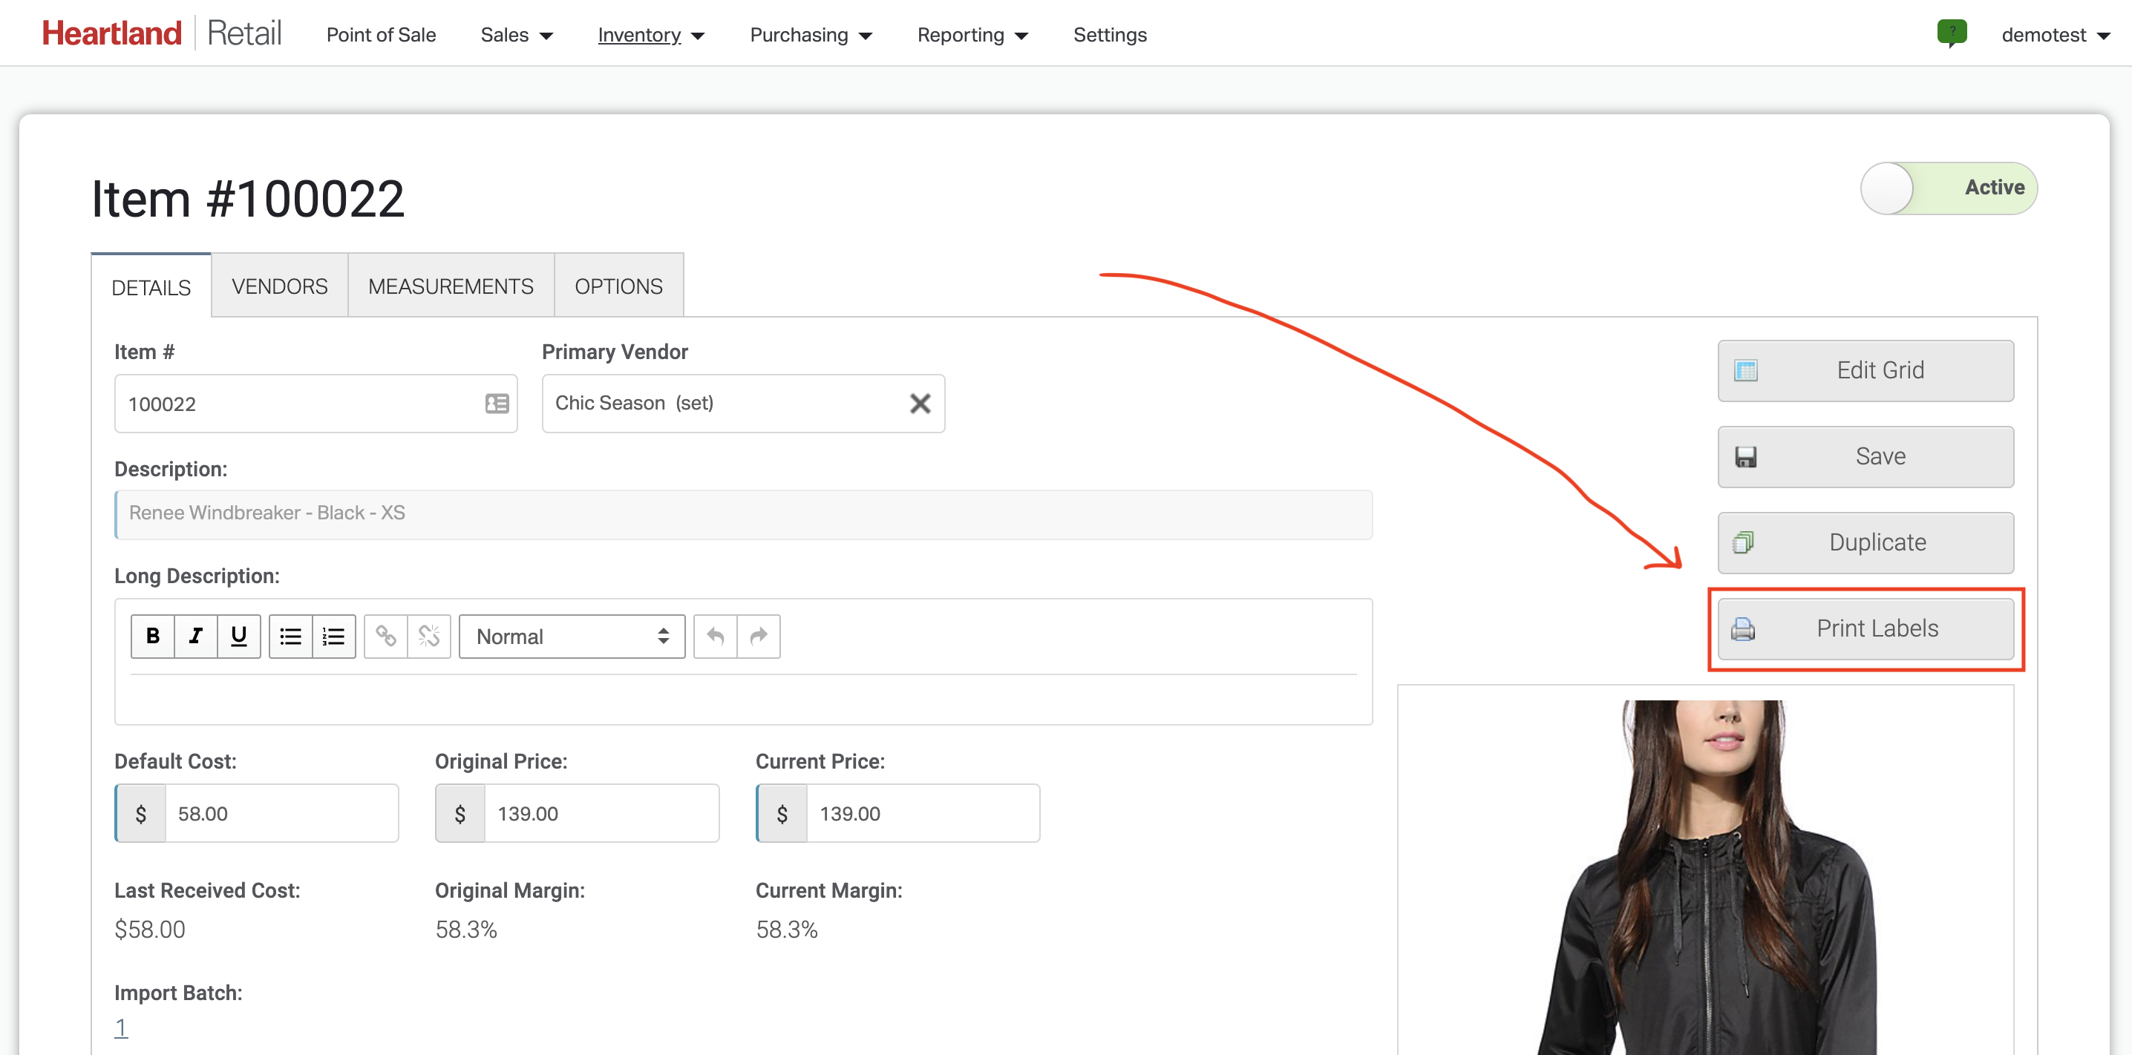Clear the Chic Season primary vendor
Viewport: 2132px width, 1055px height.
pyautogui.click(x=920, y=404)
